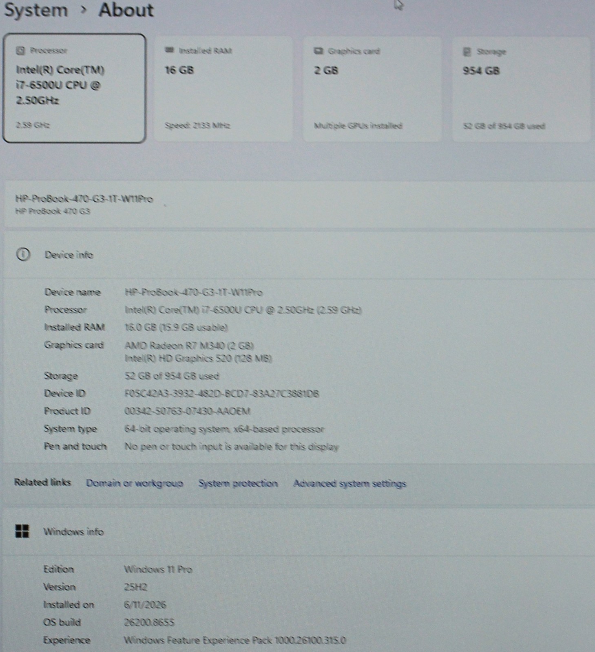Click Multiple GPUs installed text
This screenshot has height=652, width=595.
pos(358,126)
